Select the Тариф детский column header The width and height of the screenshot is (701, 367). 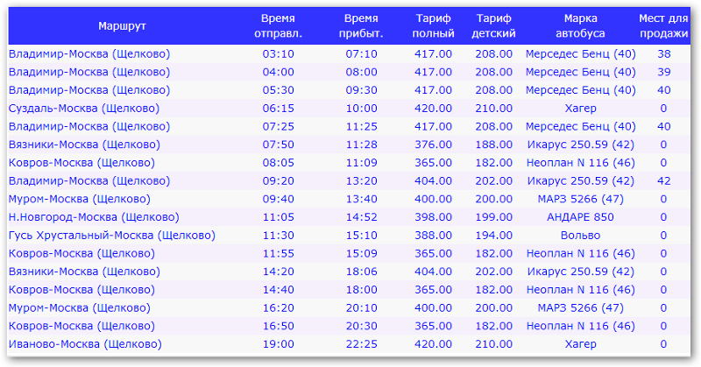493,26
